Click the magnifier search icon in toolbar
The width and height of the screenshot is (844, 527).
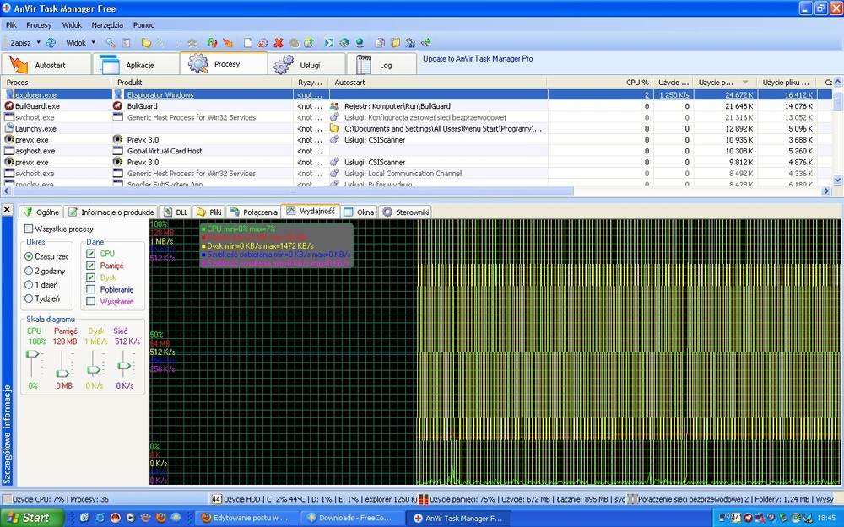click(111, 42)
